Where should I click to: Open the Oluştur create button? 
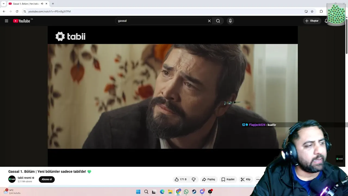(312, 21)
